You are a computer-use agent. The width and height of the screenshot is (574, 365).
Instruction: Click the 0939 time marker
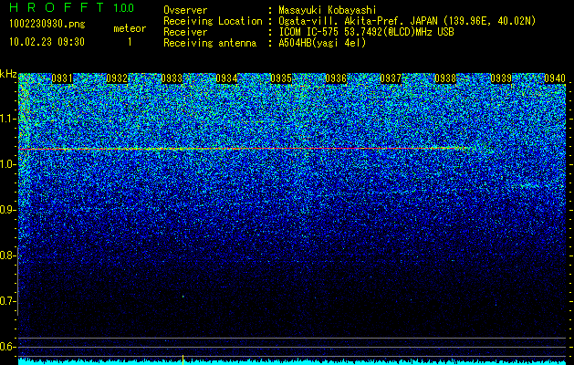point(501,78)
